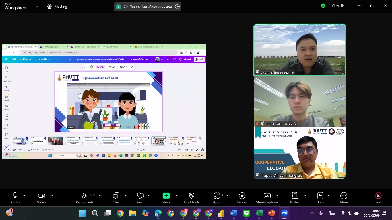Screen dimensions: 392x220
Task: Click the divider handle between share and videos
Action: (x=207, y=109)
